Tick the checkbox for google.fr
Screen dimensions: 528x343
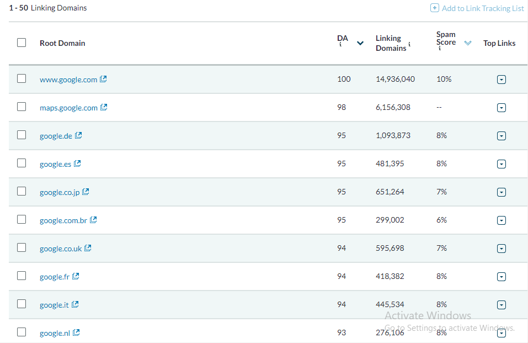point(22,276)
